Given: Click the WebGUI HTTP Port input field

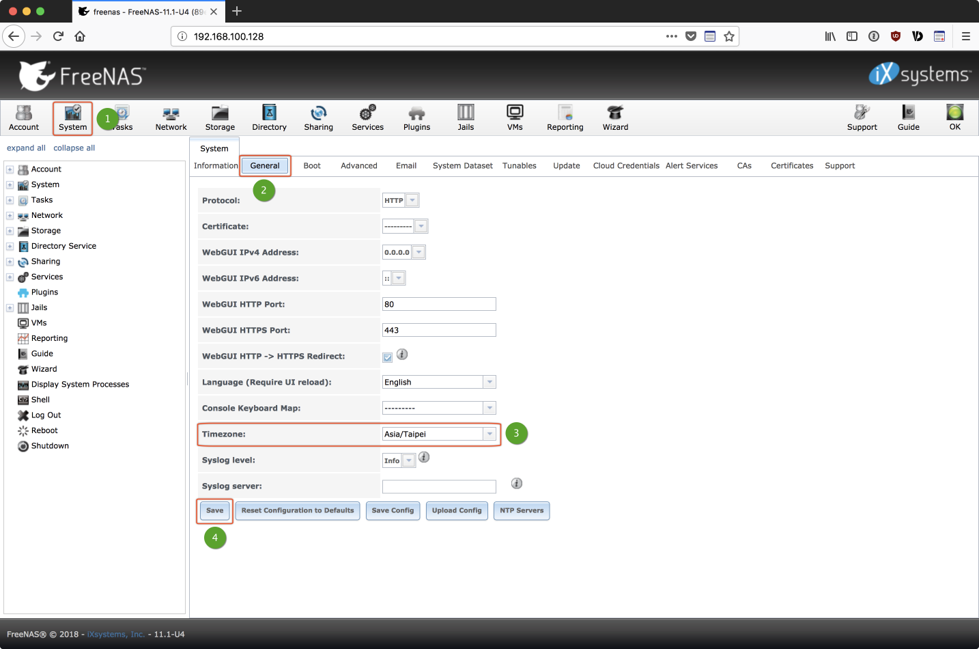Looking at the screenshot, I should (439, 304).
